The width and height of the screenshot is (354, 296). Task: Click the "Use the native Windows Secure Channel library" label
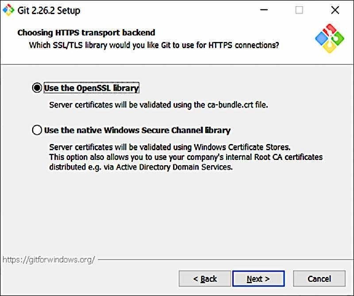[137, 130]
